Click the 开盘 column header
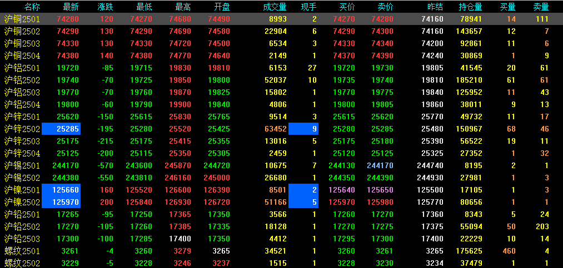This screenshot has height=268, width=563. pyautogui.click(x=222, y=7)
